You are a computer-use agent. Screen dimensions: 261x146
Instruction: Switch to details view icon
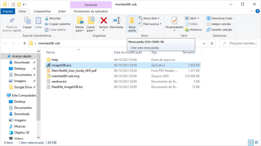pyautogui.click(x=251, y=143)
